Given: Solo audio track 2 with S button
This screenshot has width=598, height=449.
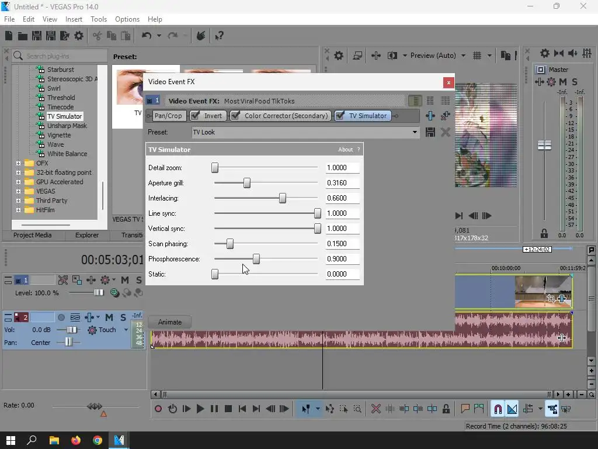Looking at the screenshot, I should click(123, 317).
